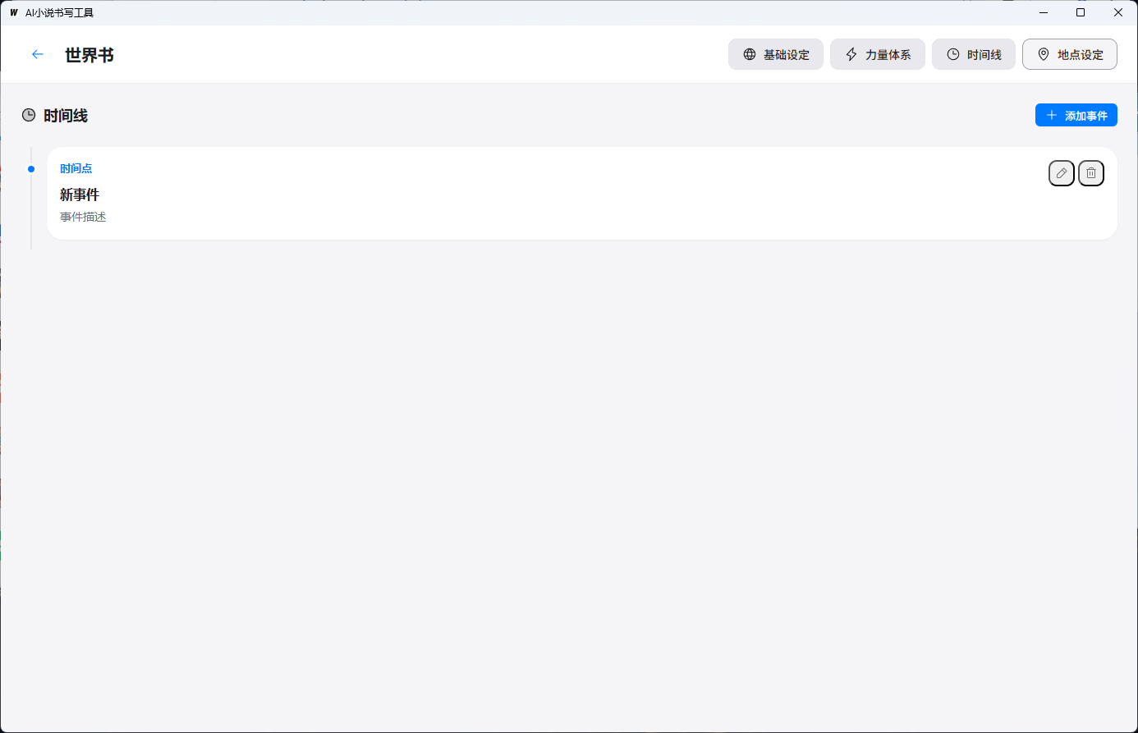The image size is (1138, 733).
Task: Click the lightning bolt icon on 力量体系
Action: (851, 55)
